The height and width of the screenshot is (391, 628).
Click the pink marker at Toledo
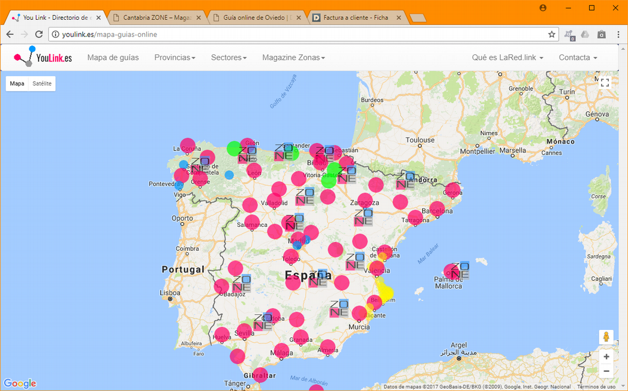pos(291,257)
